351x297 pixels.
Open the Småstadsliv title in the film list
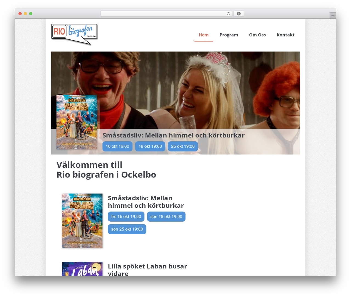(x=146, y=202)
